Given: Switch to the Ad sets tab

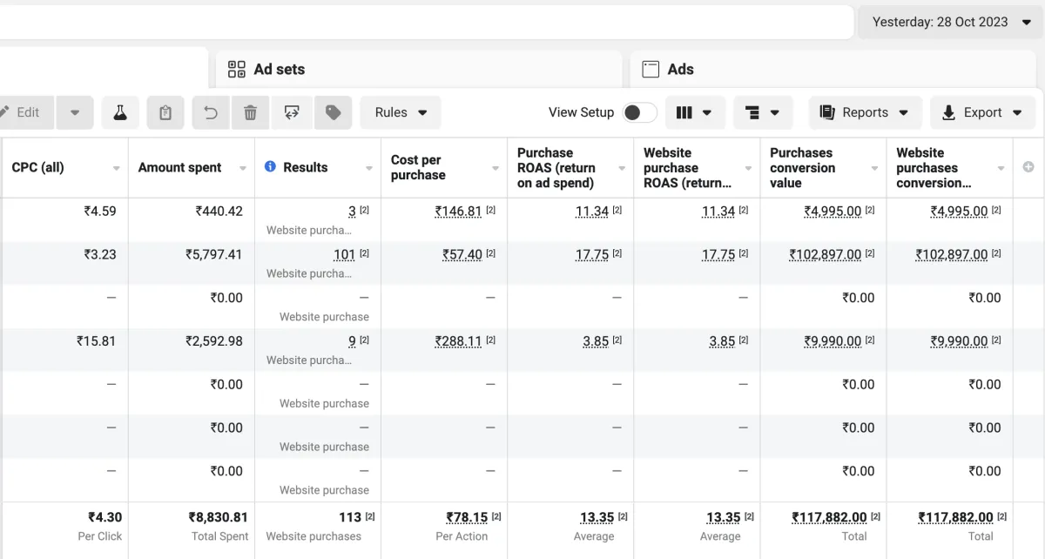Looking at the screenshot, I should click(x=419, y=69).
